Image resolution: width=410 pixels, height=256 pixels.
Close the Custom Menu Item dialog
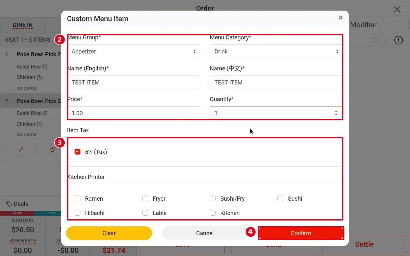pos(340,18)
